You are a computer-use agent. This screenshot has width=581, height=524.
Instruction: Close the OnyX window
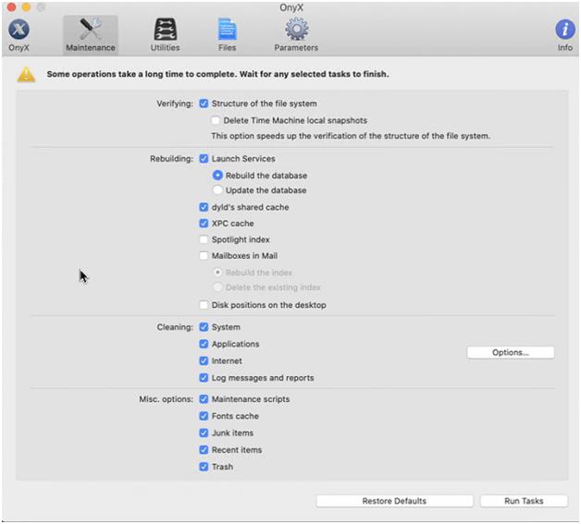pyautogui.click(x=11, y=6)
